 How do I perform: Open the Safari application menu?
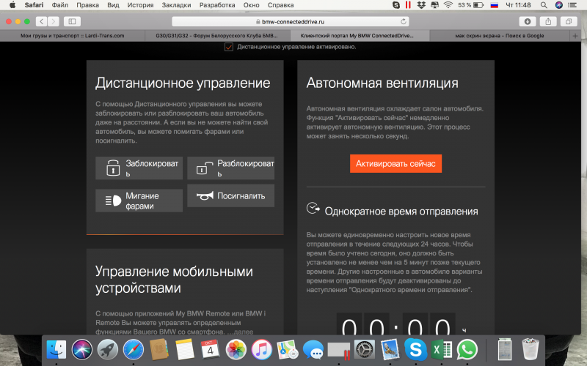[34, 5]
